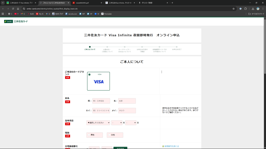Open the birth year dropdown

(98, 123)
